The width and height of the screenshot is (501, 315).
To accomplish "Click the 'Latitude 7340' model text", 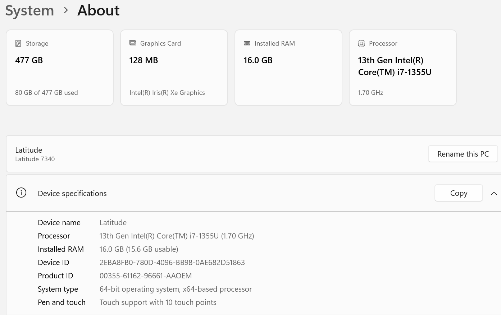I will [x=35, y=159].
